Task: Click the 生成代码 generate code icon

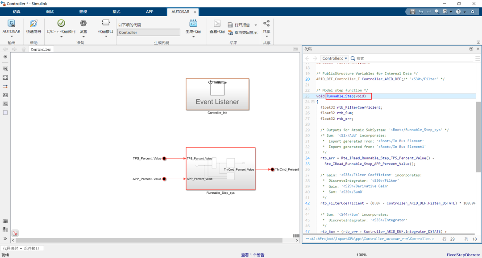Action: (193, 24)
